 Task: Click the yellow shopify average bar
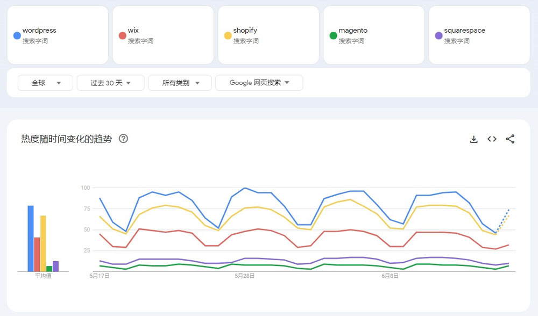point(43,243)
